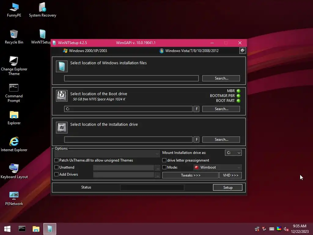Click the Windows installation files path field
The width and height of the screenshot is (313, 235).
click(x=131, y=78)
